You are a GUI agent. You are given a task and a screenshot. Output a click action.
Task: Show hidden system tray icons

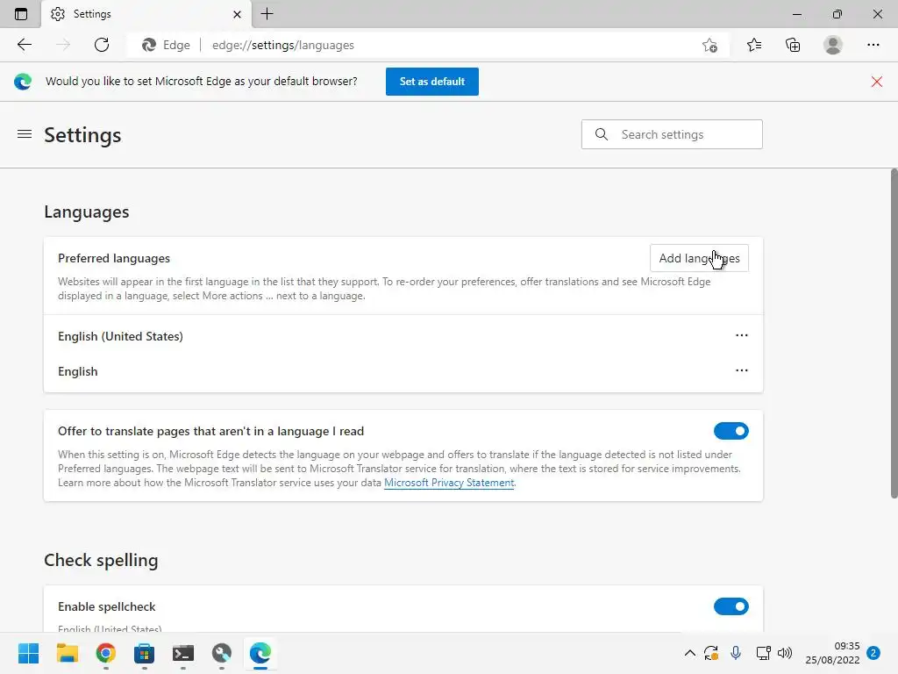click(690, 653)
